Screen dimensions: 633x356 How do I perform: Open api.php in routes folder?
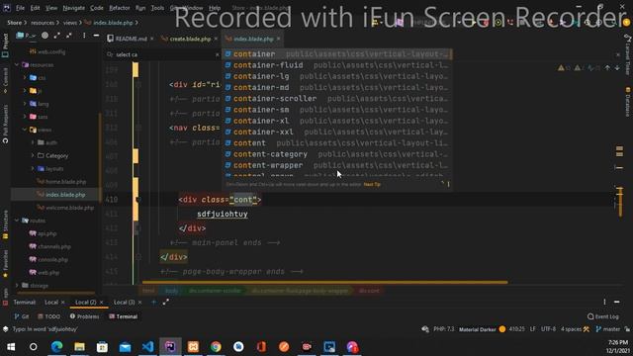47,233
